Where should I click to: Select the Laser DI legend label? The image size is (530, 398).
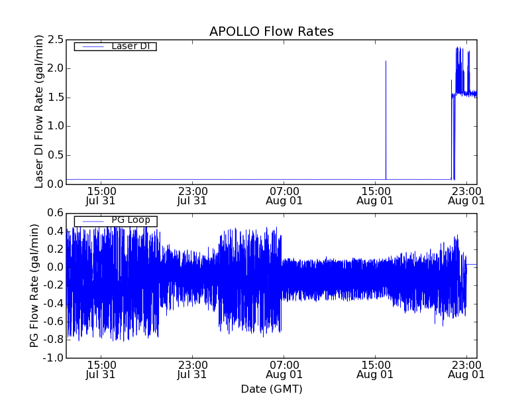[130, 46]
